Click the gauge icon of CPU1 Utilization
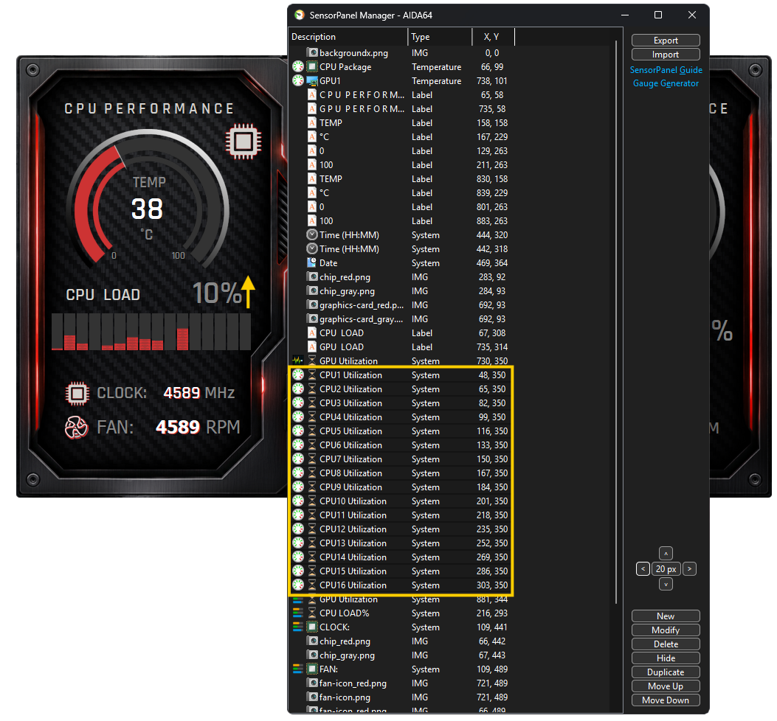This screenshot has height=721, width=777. [298, 375]
